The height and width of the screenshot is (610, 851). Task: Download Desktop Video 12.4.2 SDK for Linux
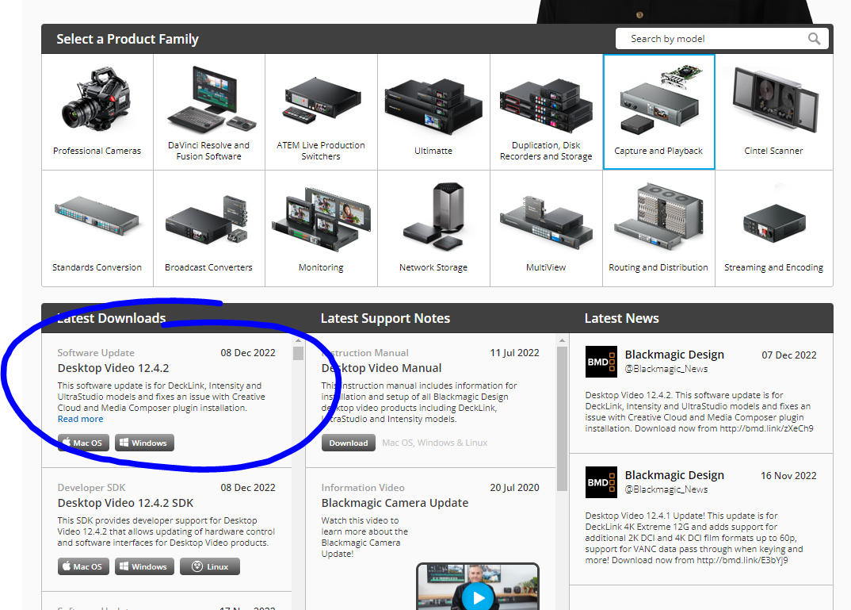tap(210, 566)
